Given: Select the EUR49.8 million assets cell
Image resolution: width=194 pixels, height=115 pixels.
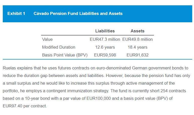Looking at the screenshot, I should click(x=137, y=39).
